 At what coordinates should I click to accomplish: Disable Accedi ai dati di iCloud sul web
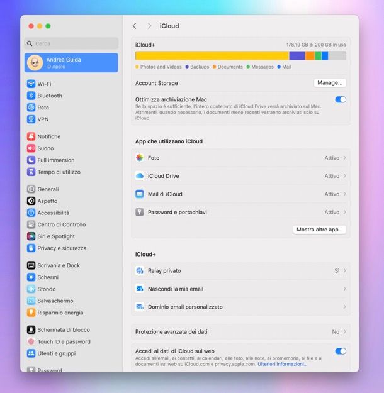[x=341, y=351]
